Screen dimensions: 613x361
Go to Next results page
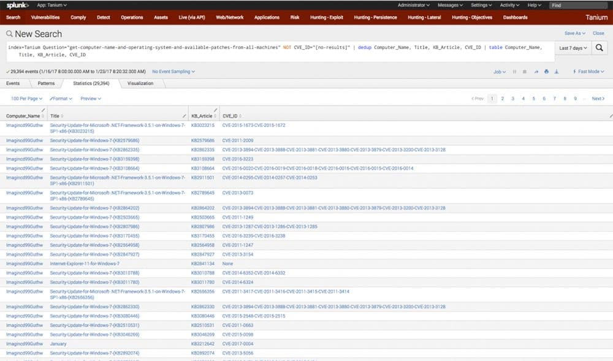598,99
